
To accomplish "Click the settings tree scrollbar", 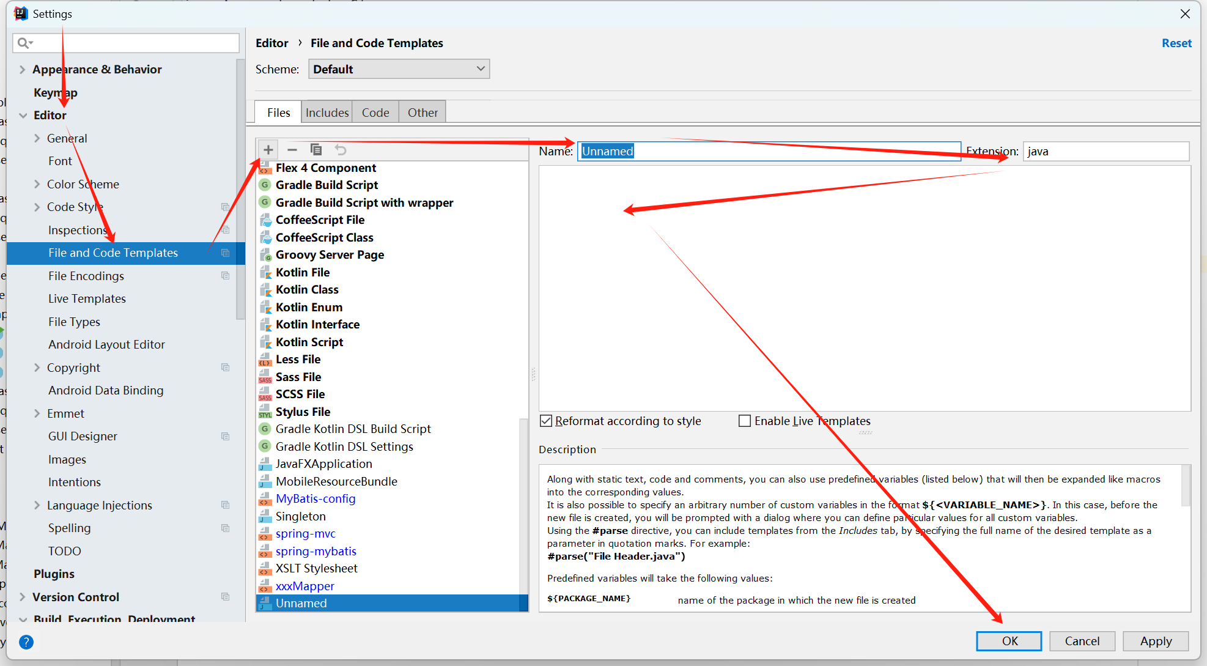I will pos(240,190).
